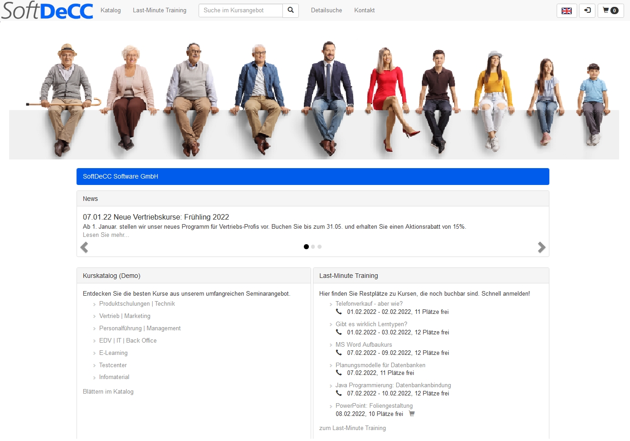
Task: Open Produktschulungen | Technik category
Action: [137, 304]
